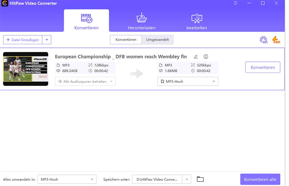Open the MP3-Hoch output format dropdown
The image size is (289, 186).
pos(188,81)
